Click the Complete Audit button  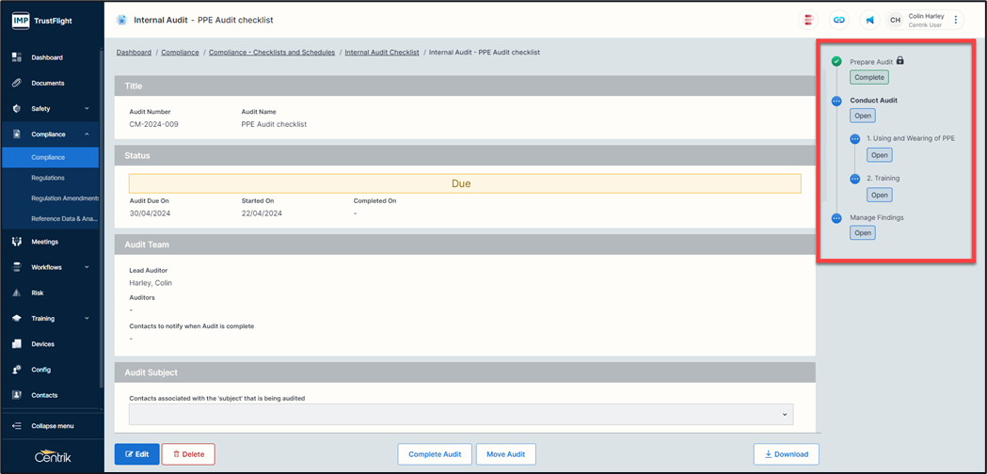[x=435, y=454]
